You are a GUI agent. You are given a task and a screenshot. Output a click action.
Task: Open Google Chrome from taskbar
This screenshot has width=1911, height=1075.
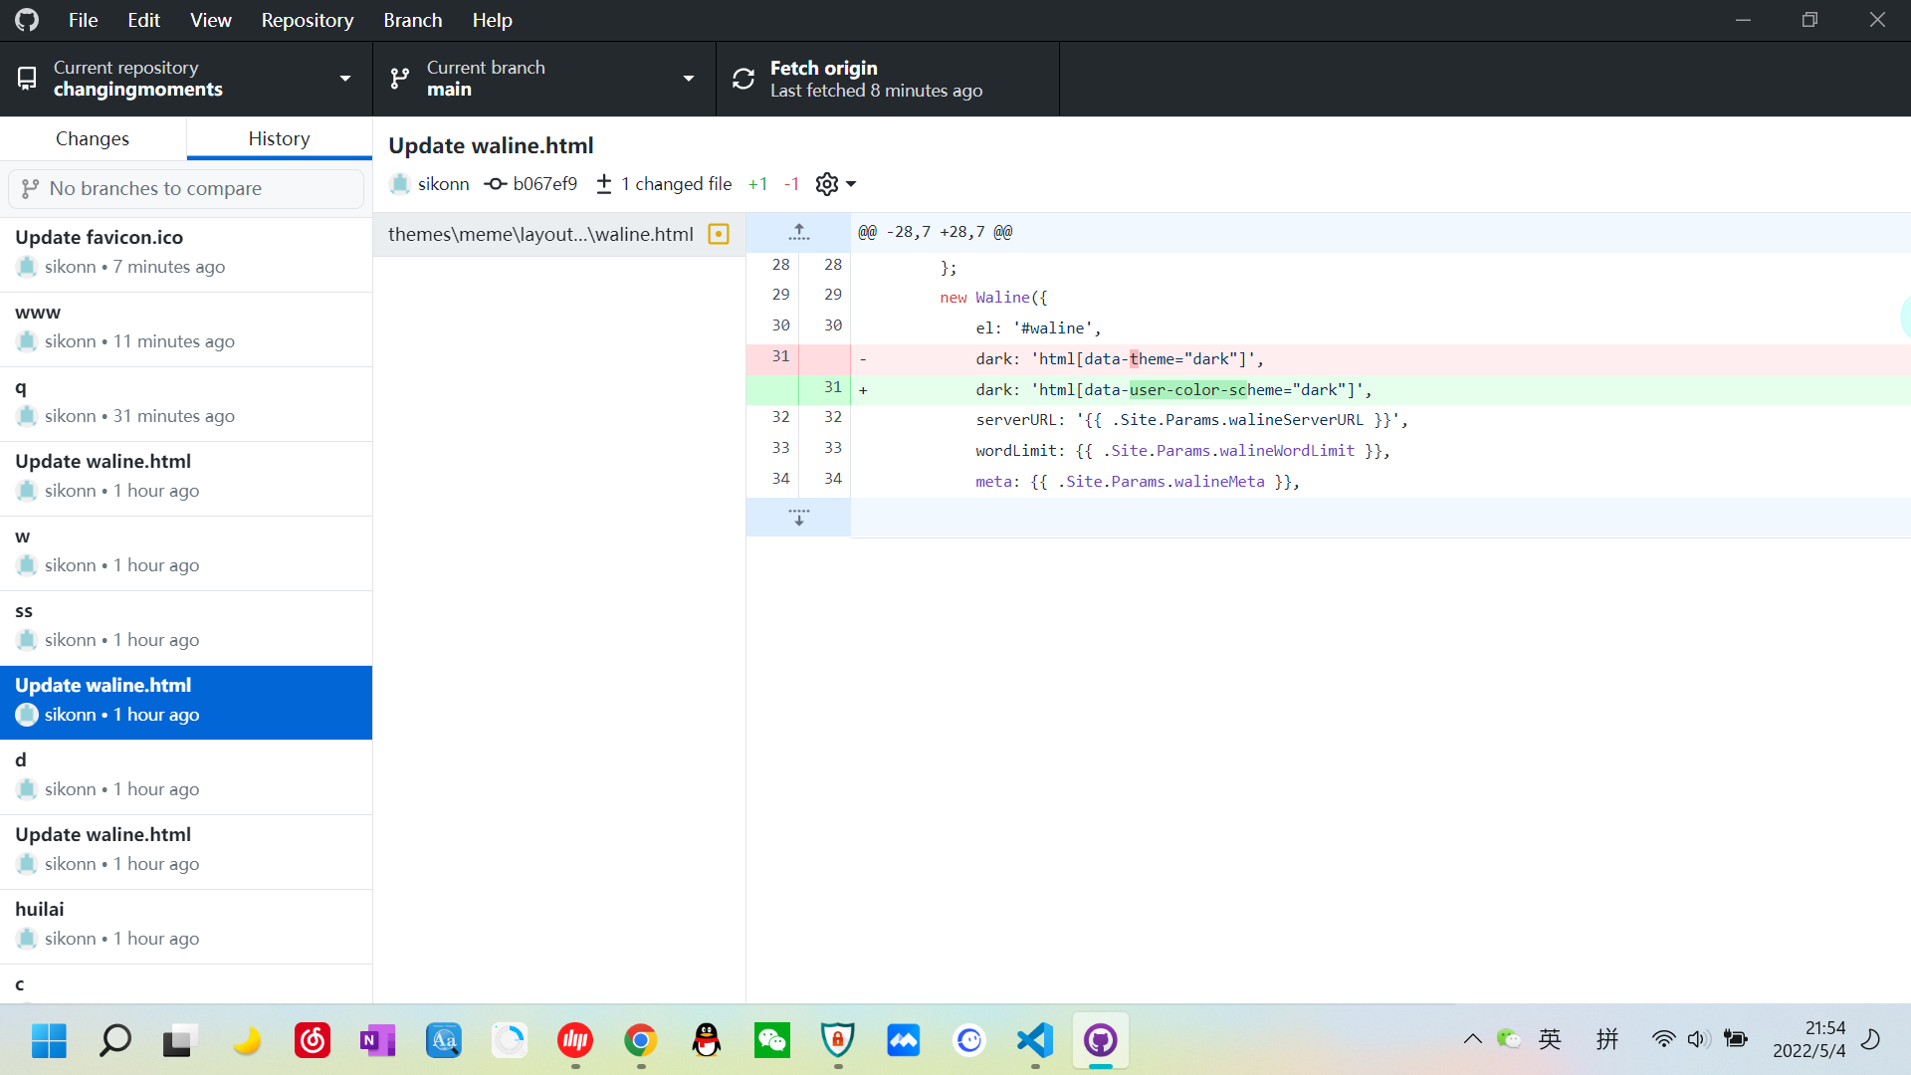[641, 1040]
